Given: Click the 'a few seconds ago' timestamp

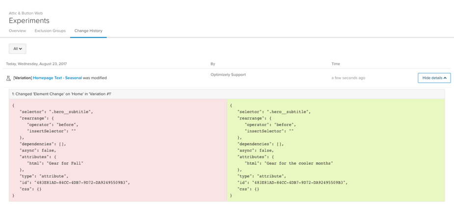Looking at the screenshot, I should (x=348, y=78).
